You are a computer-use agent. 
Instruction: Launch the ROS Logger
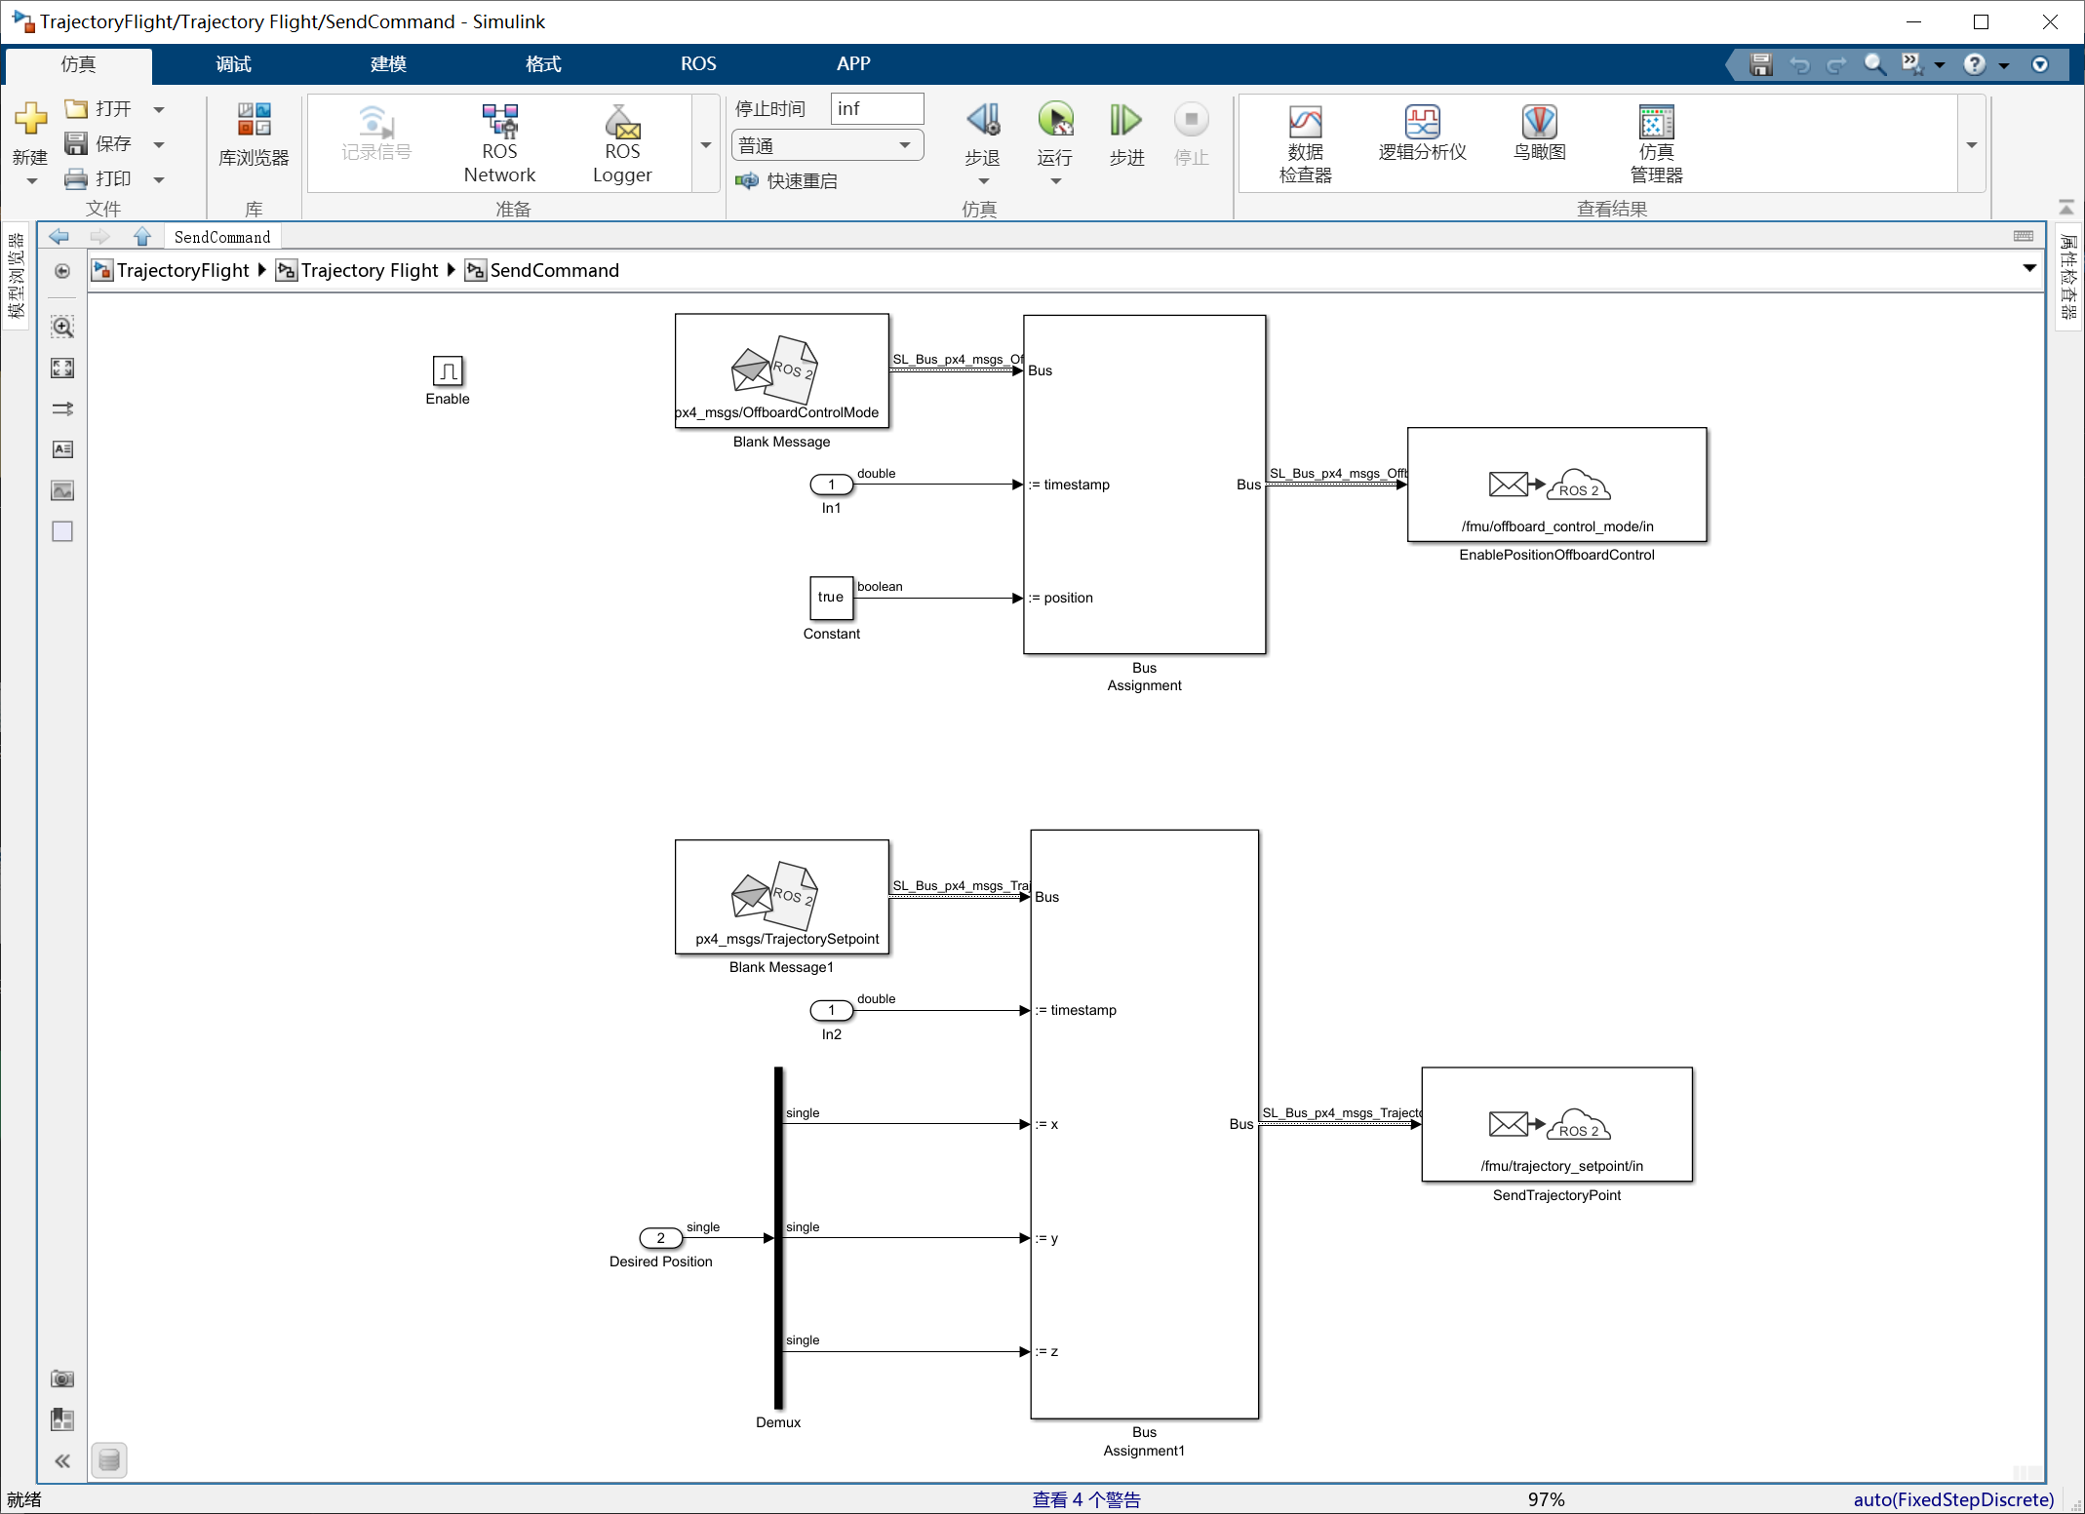[x=622, y=144]
